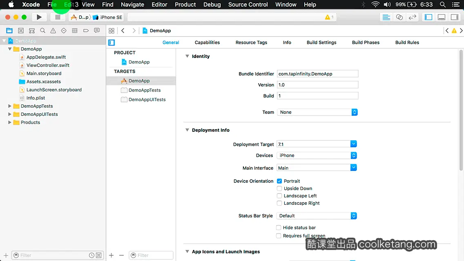Hide the Navigator panel
The height and width of the screenshot is (261, 464).
[428, 17]
